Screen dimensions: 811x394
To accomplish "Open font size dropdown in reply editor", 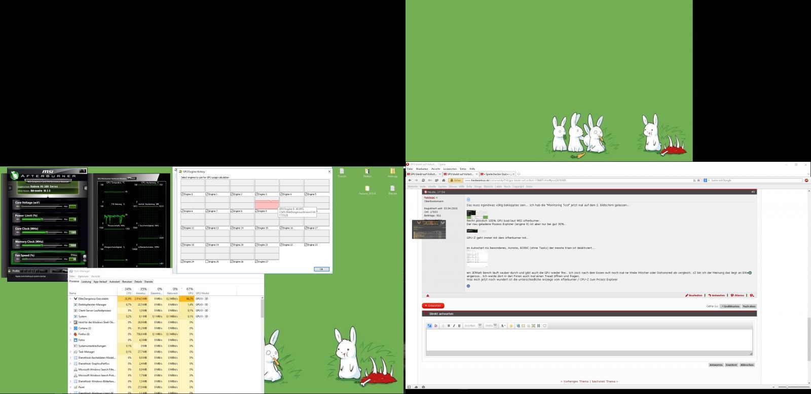I will coord(495,326).
